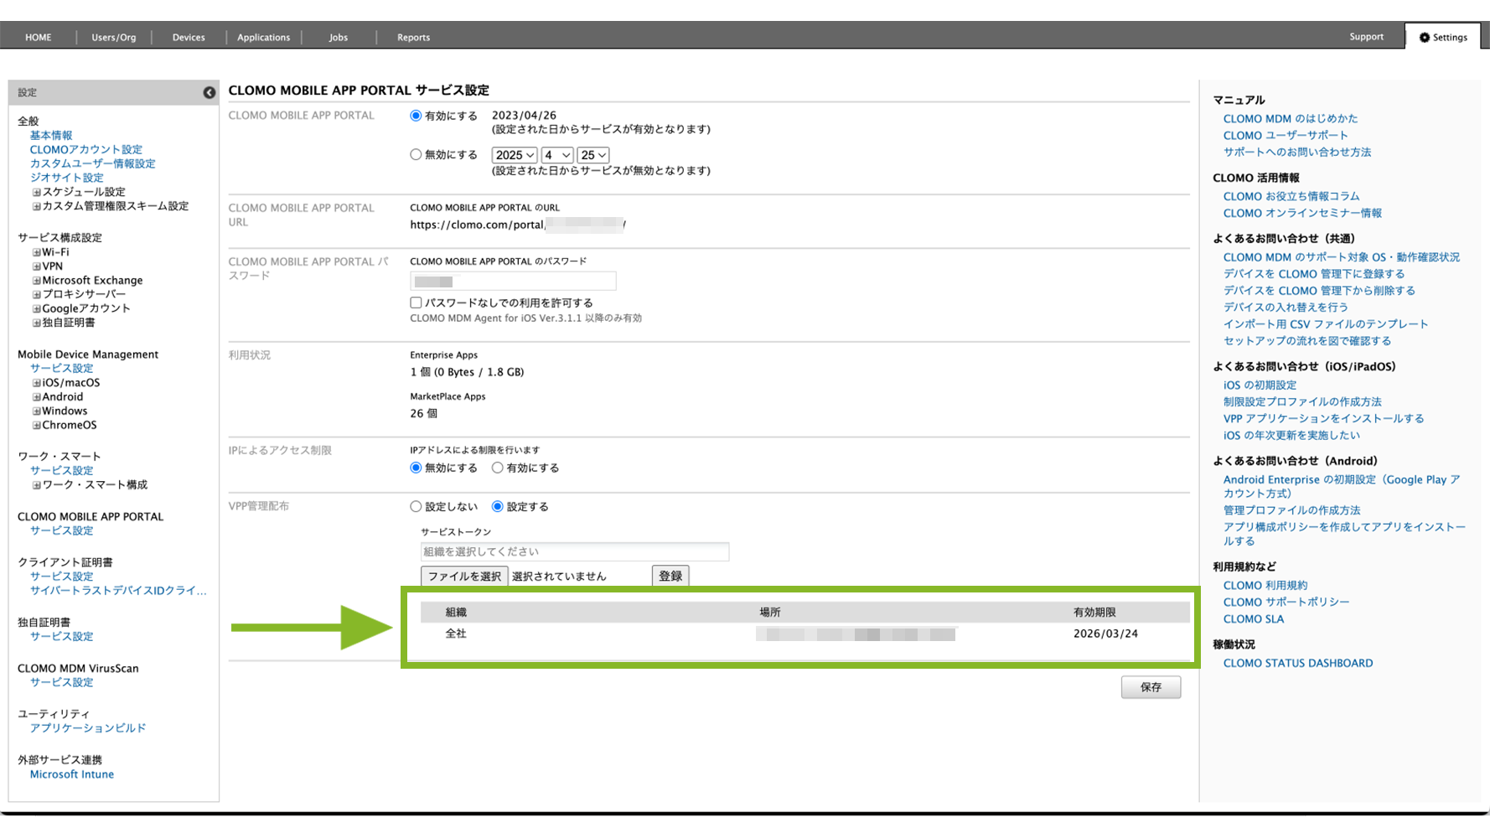The height and width of the screenshot is (838, 1490).
Task: Open the Microsoft Intune link
Action: click(72, 774)
